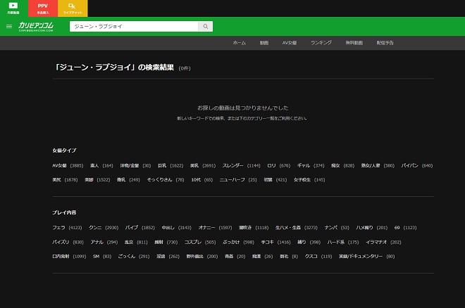The height and width of the screenshot is (308, 465).
Task: Select the コスプレ (505) category link
Action: pyautogui.click(x=200, y=243)
